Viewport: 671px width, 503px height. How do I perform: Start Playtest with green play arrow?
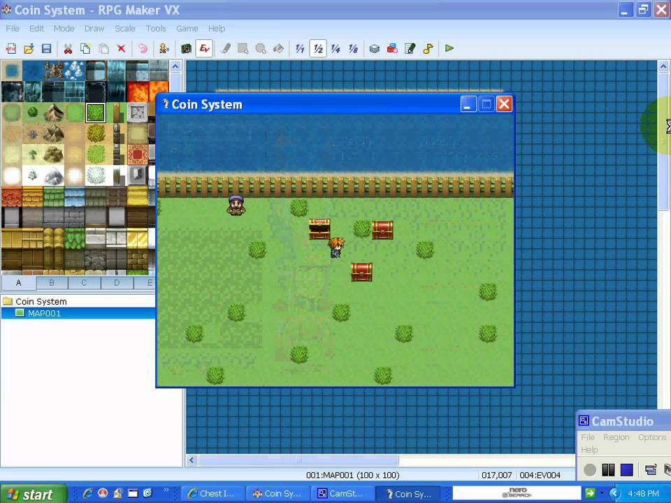449,48
